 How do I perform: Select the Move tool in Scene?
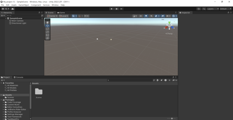point(47,25)
